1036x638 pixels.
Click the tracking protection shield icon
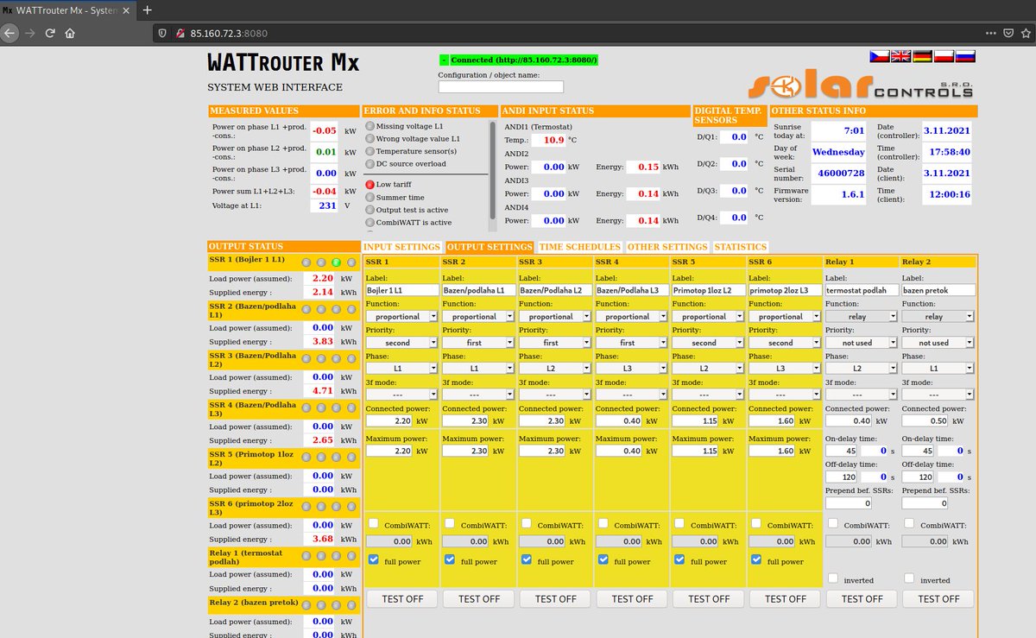coord(162,33)
